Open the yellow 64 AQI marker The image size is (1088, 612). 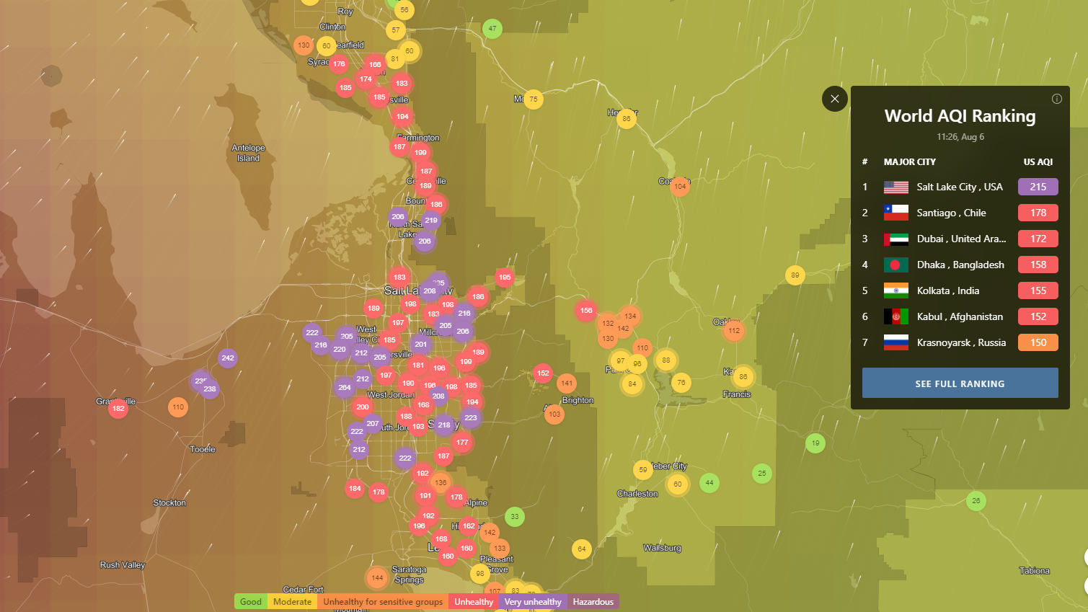(582, 549)
